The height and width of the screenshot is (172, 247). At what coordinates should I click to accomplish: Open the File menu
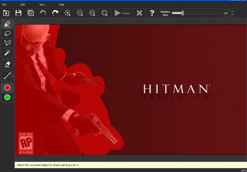tap(4, 5)
